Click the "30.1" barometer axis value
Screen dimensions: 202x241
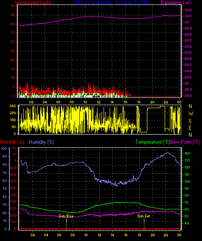188,16
